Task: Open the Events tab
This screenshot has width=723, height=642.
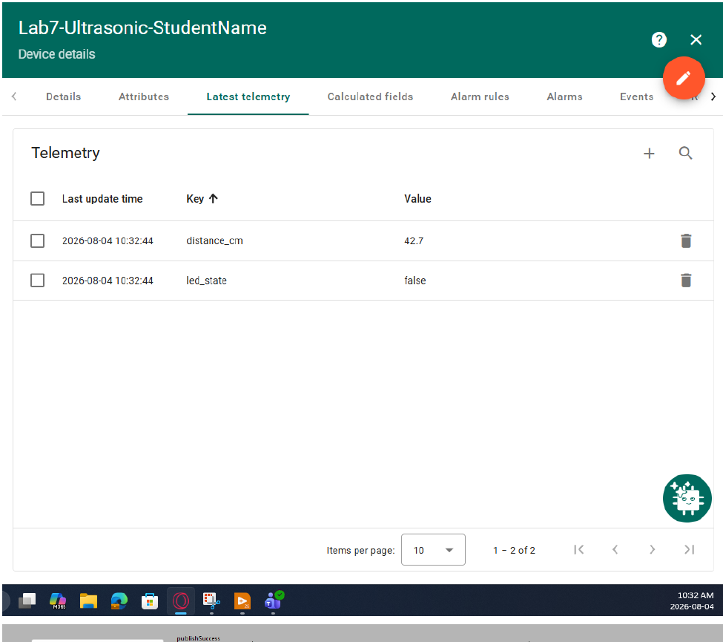Action: [636, 96]
